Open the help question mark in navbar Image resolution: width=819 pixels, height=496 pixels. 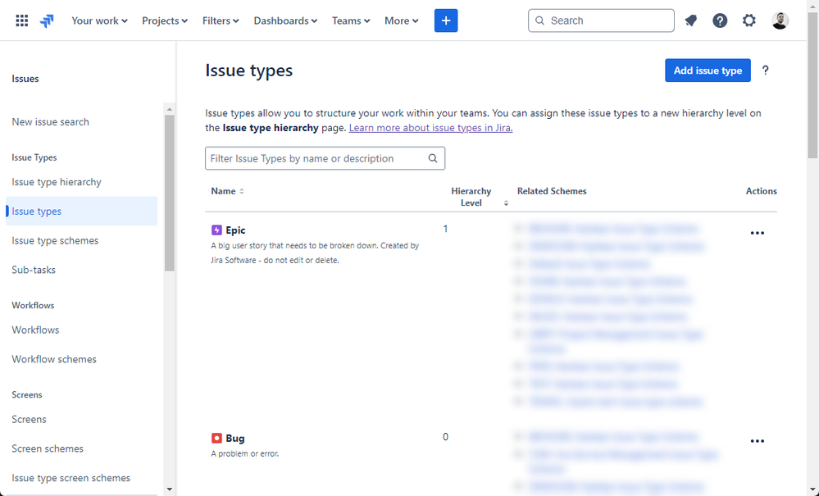[x=720, y=20]
